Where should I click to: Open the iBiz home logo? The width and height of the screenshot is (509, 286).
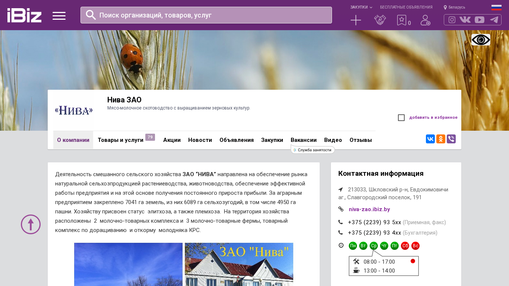click(24, 15)
